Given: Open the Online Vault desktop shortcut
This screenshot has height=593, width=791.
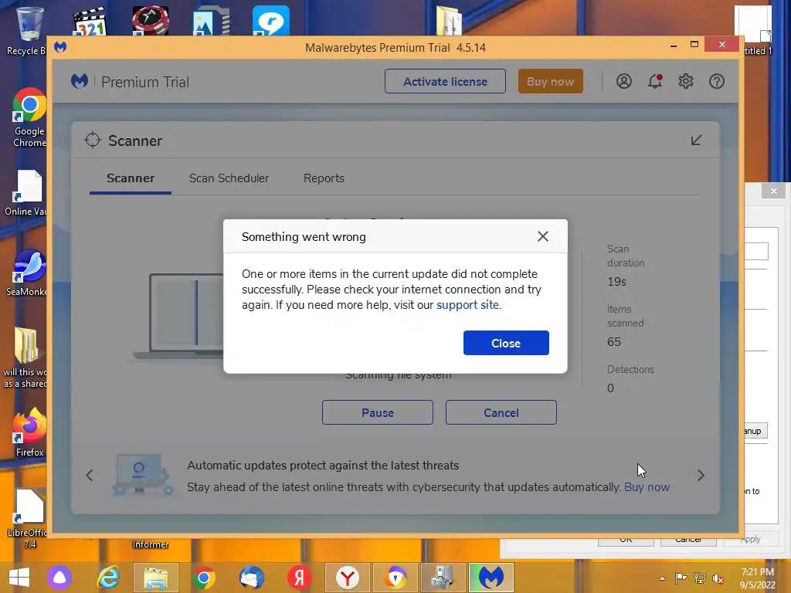Looking at the screenshot, I should tap(26, 194).
